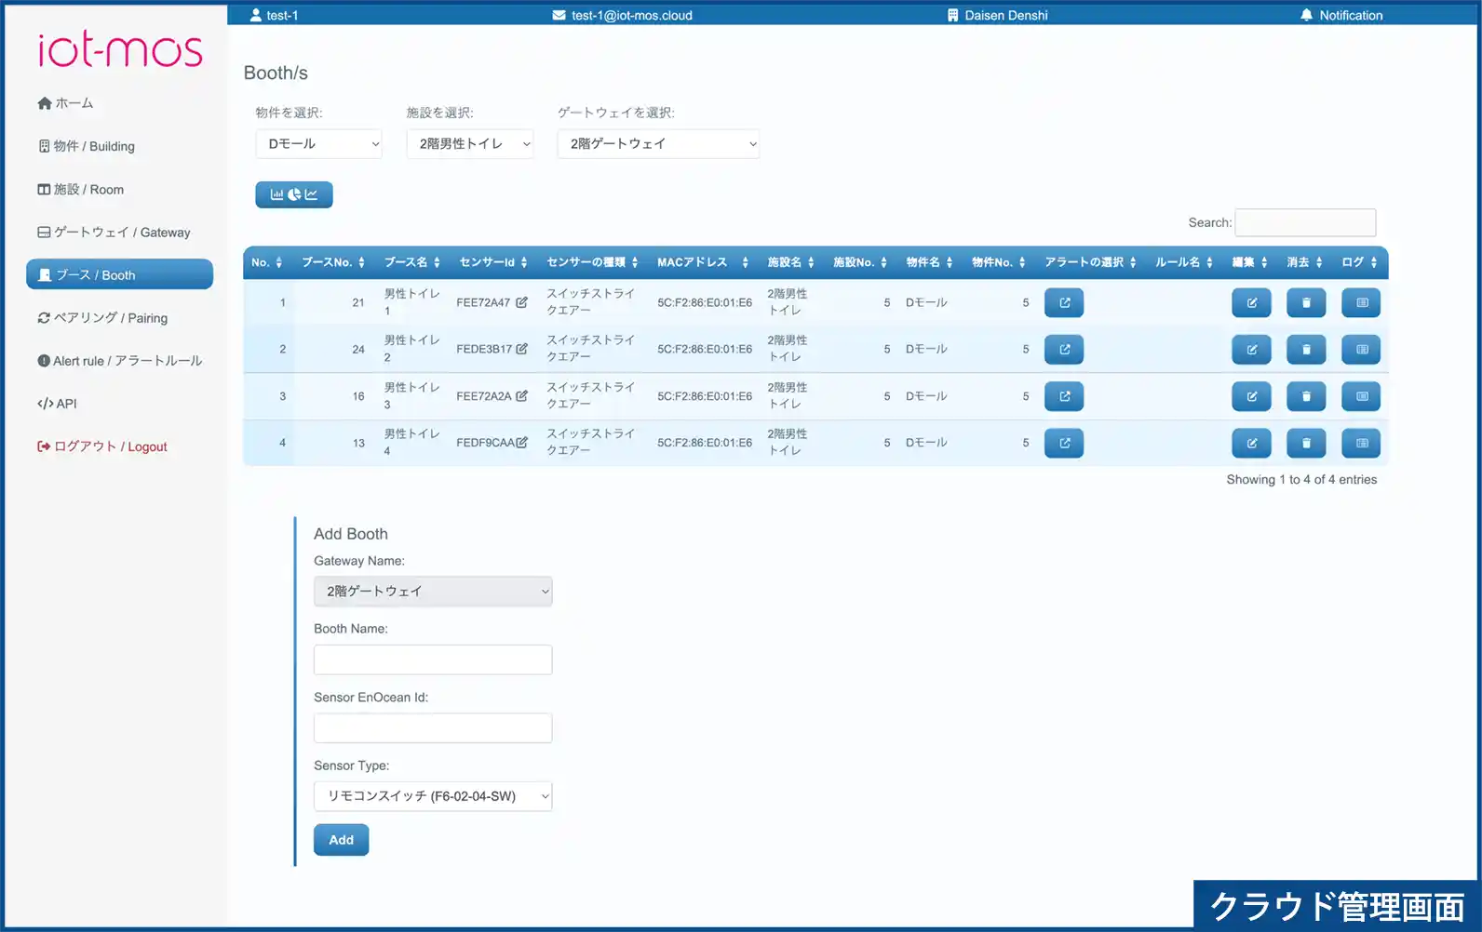Sort table by 施設名 column
This screenshot has width=1482, height=932.
pyautogui.click(x=791, y=262)
